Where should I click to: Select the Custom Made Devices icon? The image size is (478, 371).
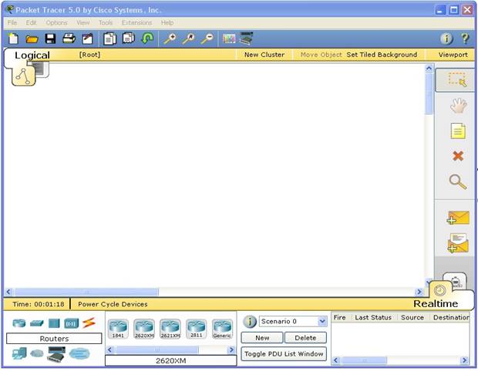coord(56,354)
